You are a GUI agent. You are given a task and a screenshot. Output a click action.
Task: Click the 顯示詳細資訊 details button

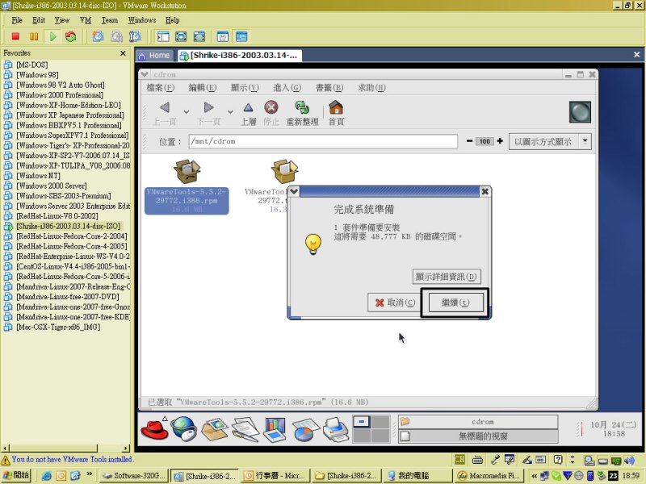coord(447,277)
